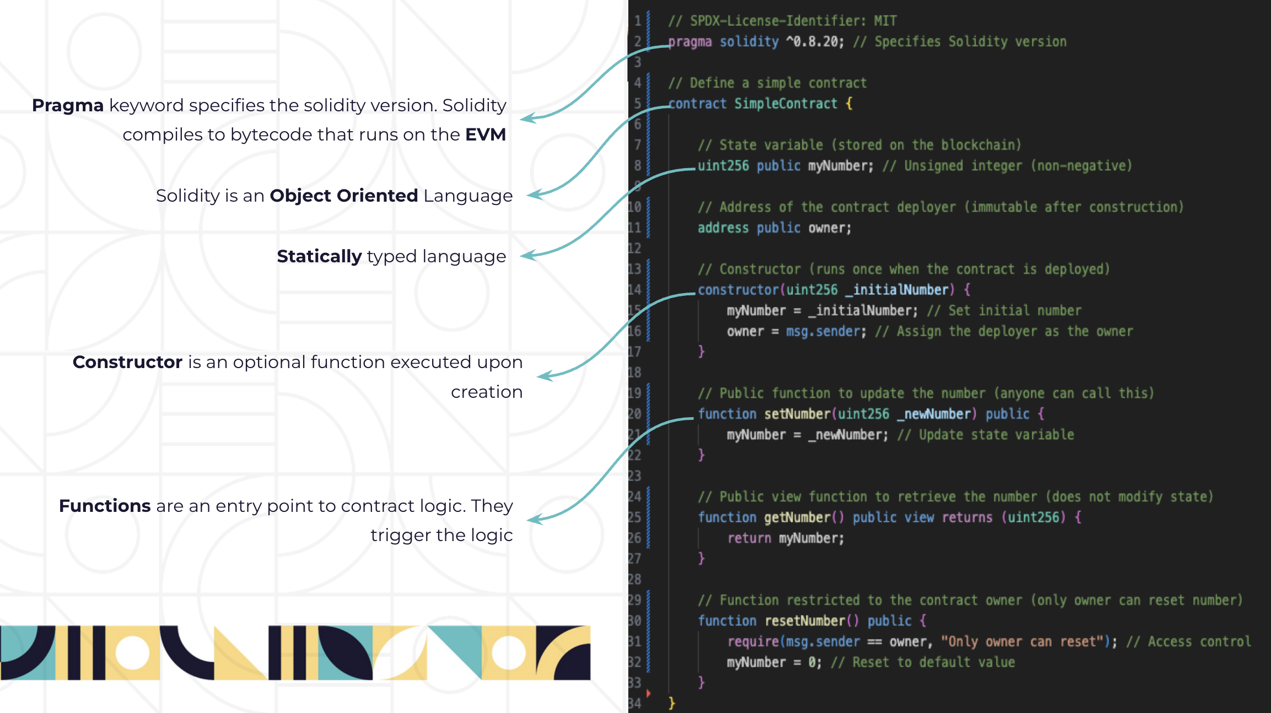Click the closing brace on line 22

click(701, 455)
